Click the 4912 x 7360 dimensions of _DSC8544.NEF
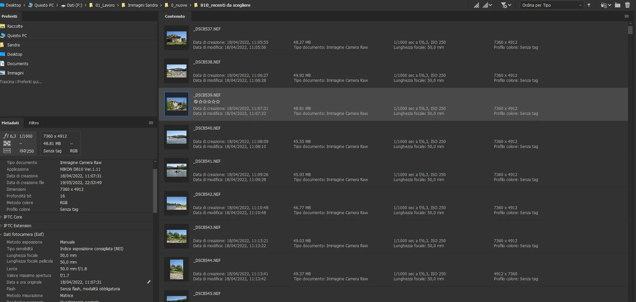The height and width of the screenshot is (302, 636). (x=505, y=274)
